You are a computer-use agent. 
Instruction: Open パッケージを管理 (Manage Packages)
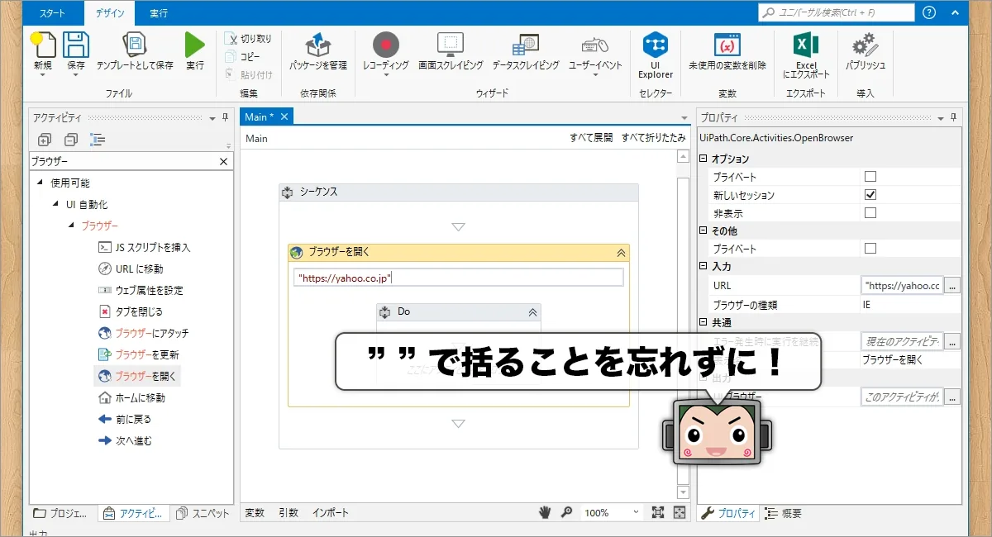(x=318, y=51)
